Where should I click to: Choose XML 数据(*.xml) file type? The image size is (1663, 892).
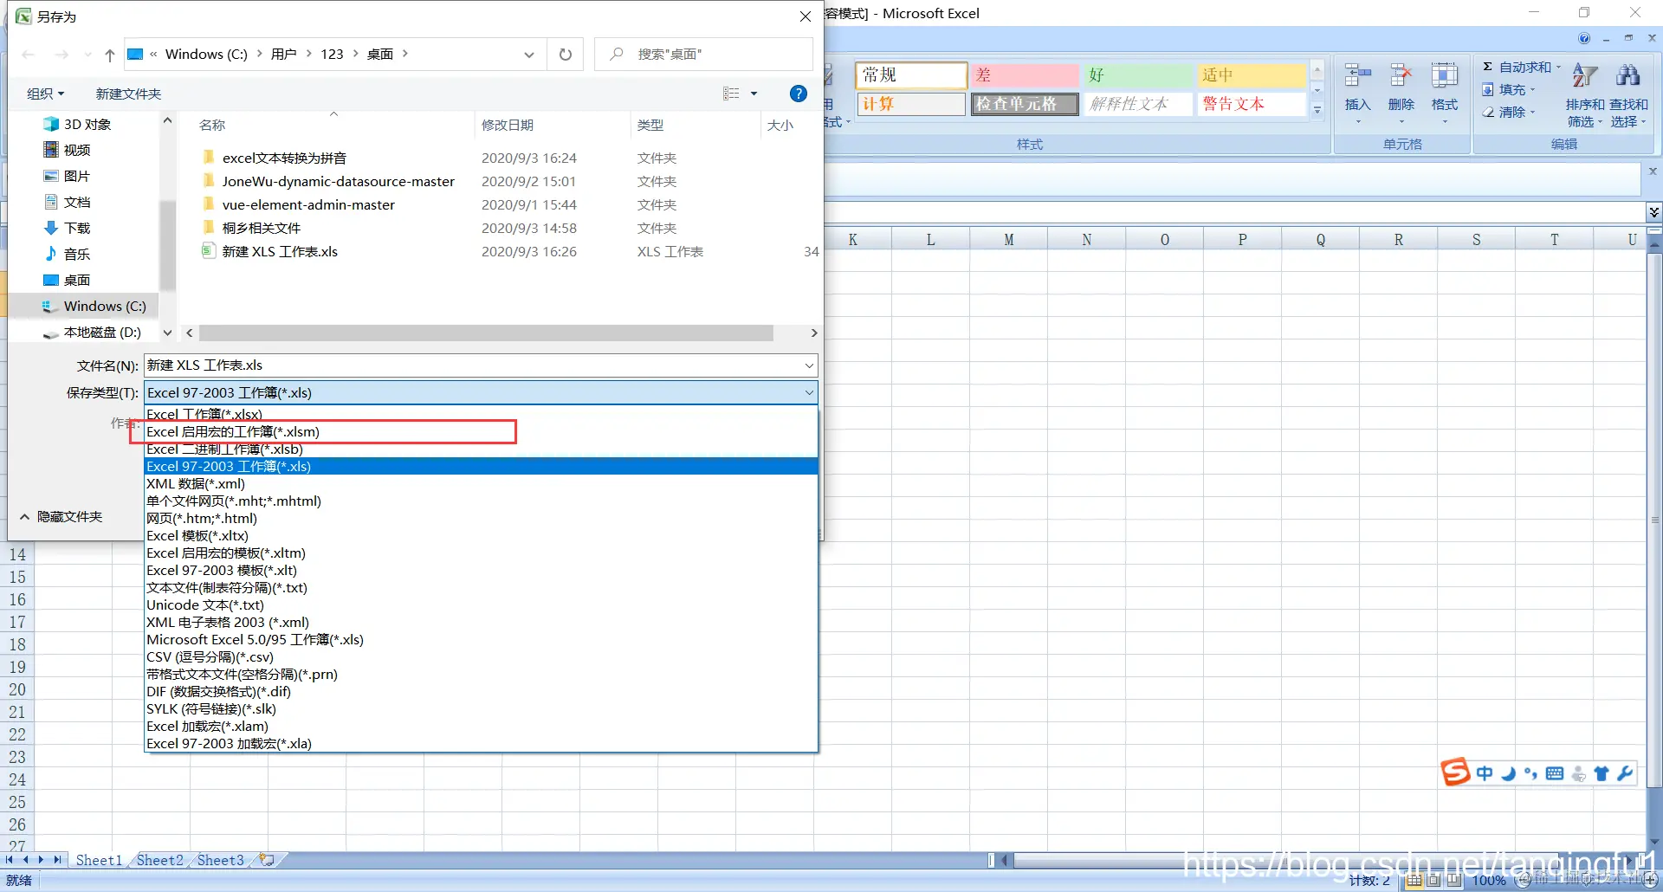tap(481, 483)
